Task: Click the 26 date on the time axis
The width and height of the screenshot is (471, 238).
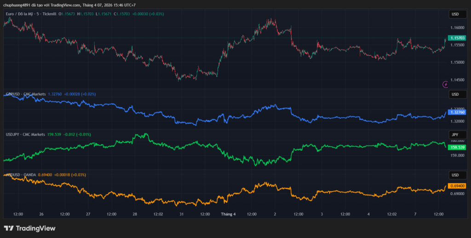Action: tap(41, 214)
